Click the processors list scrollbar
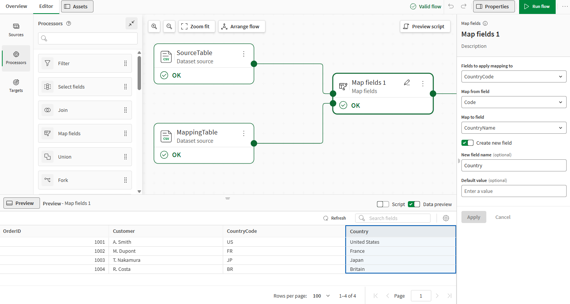 coord(139,73)
